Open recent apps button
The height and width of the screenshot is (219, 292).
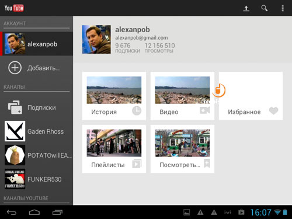57,212
